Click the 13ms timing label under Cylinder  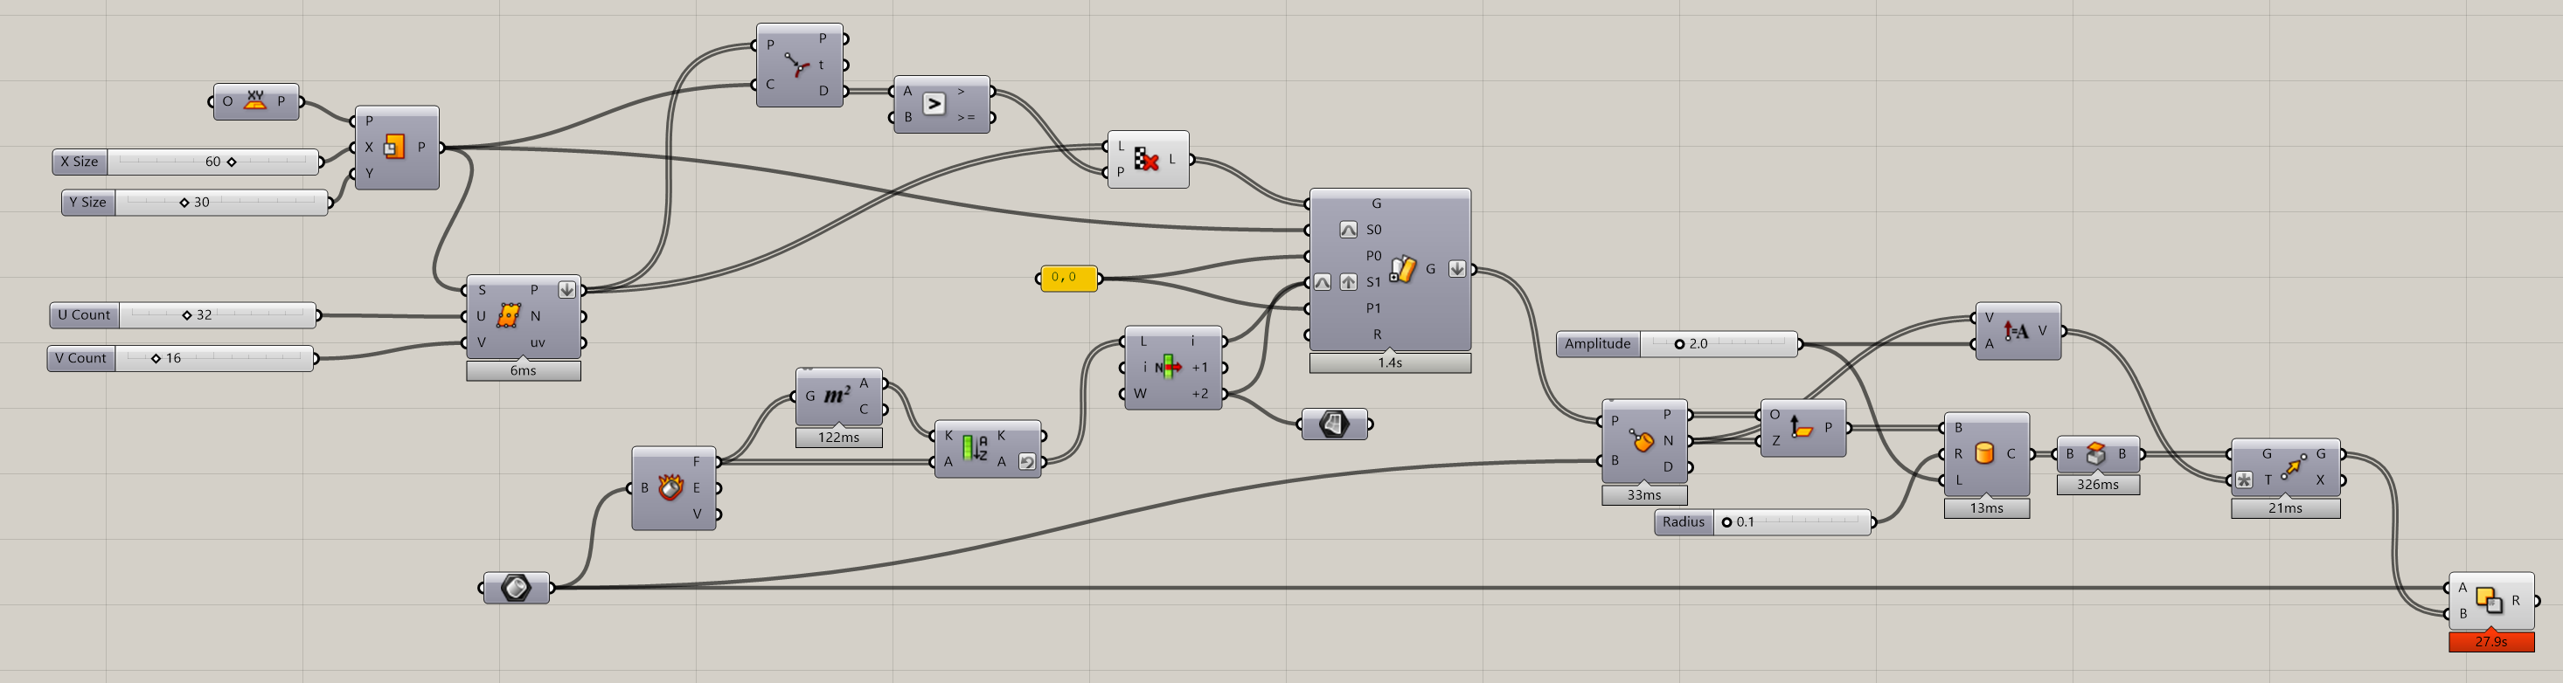pyautogui.click(x=1987, y=508)
